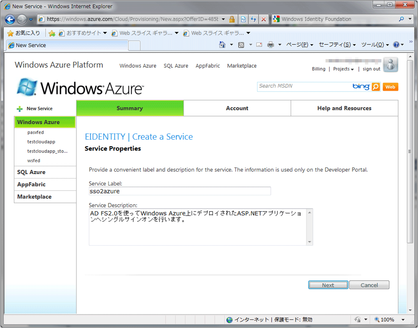
Task: Click the page vertical scrollbar thumb
Action: coord(410,151)
